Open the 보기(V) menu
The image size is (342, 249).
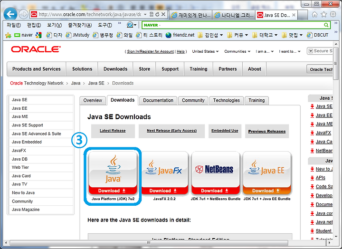[x=55, y=25]
